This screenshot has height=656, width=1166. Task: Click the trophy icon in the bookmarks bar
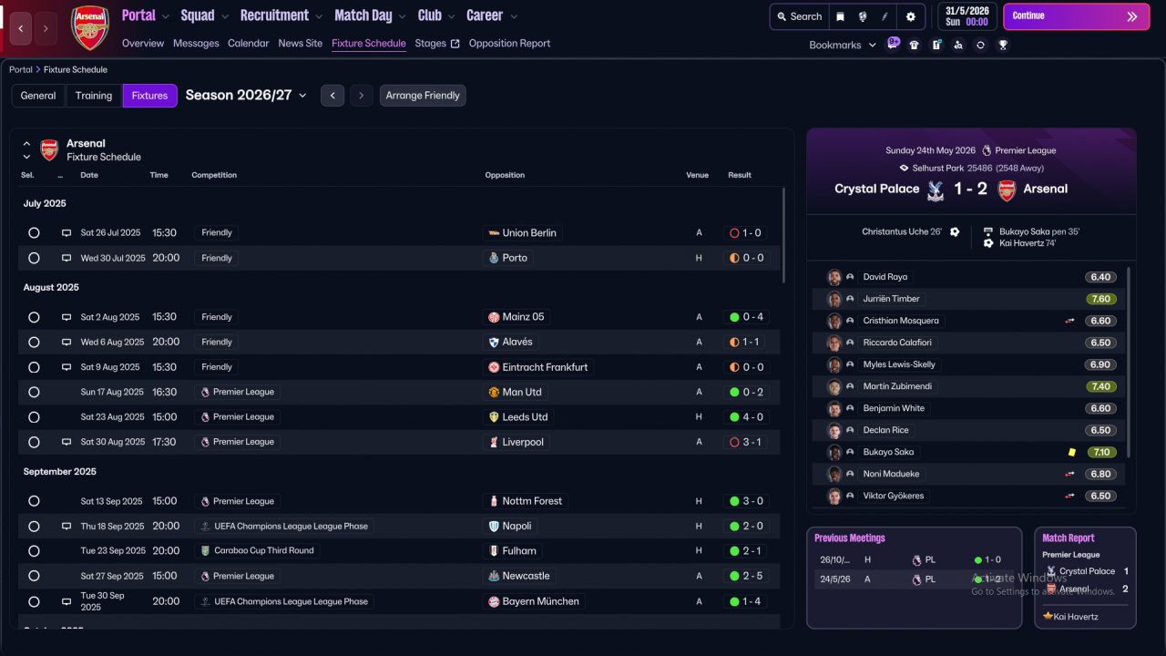[x=1003, y=45]
